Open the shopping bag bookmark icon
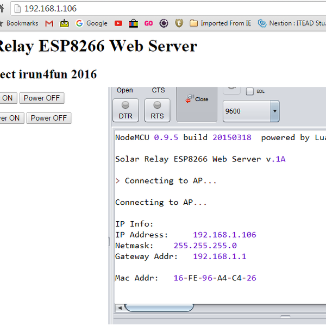326x326 pixels. click(x=133, y=23)
